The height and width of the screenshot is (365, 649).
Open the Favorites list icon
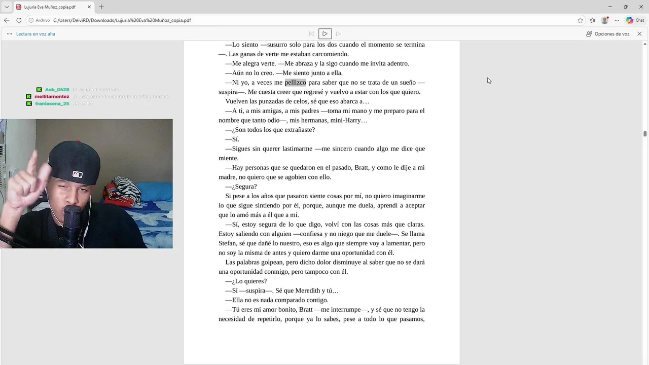(593, 20)
